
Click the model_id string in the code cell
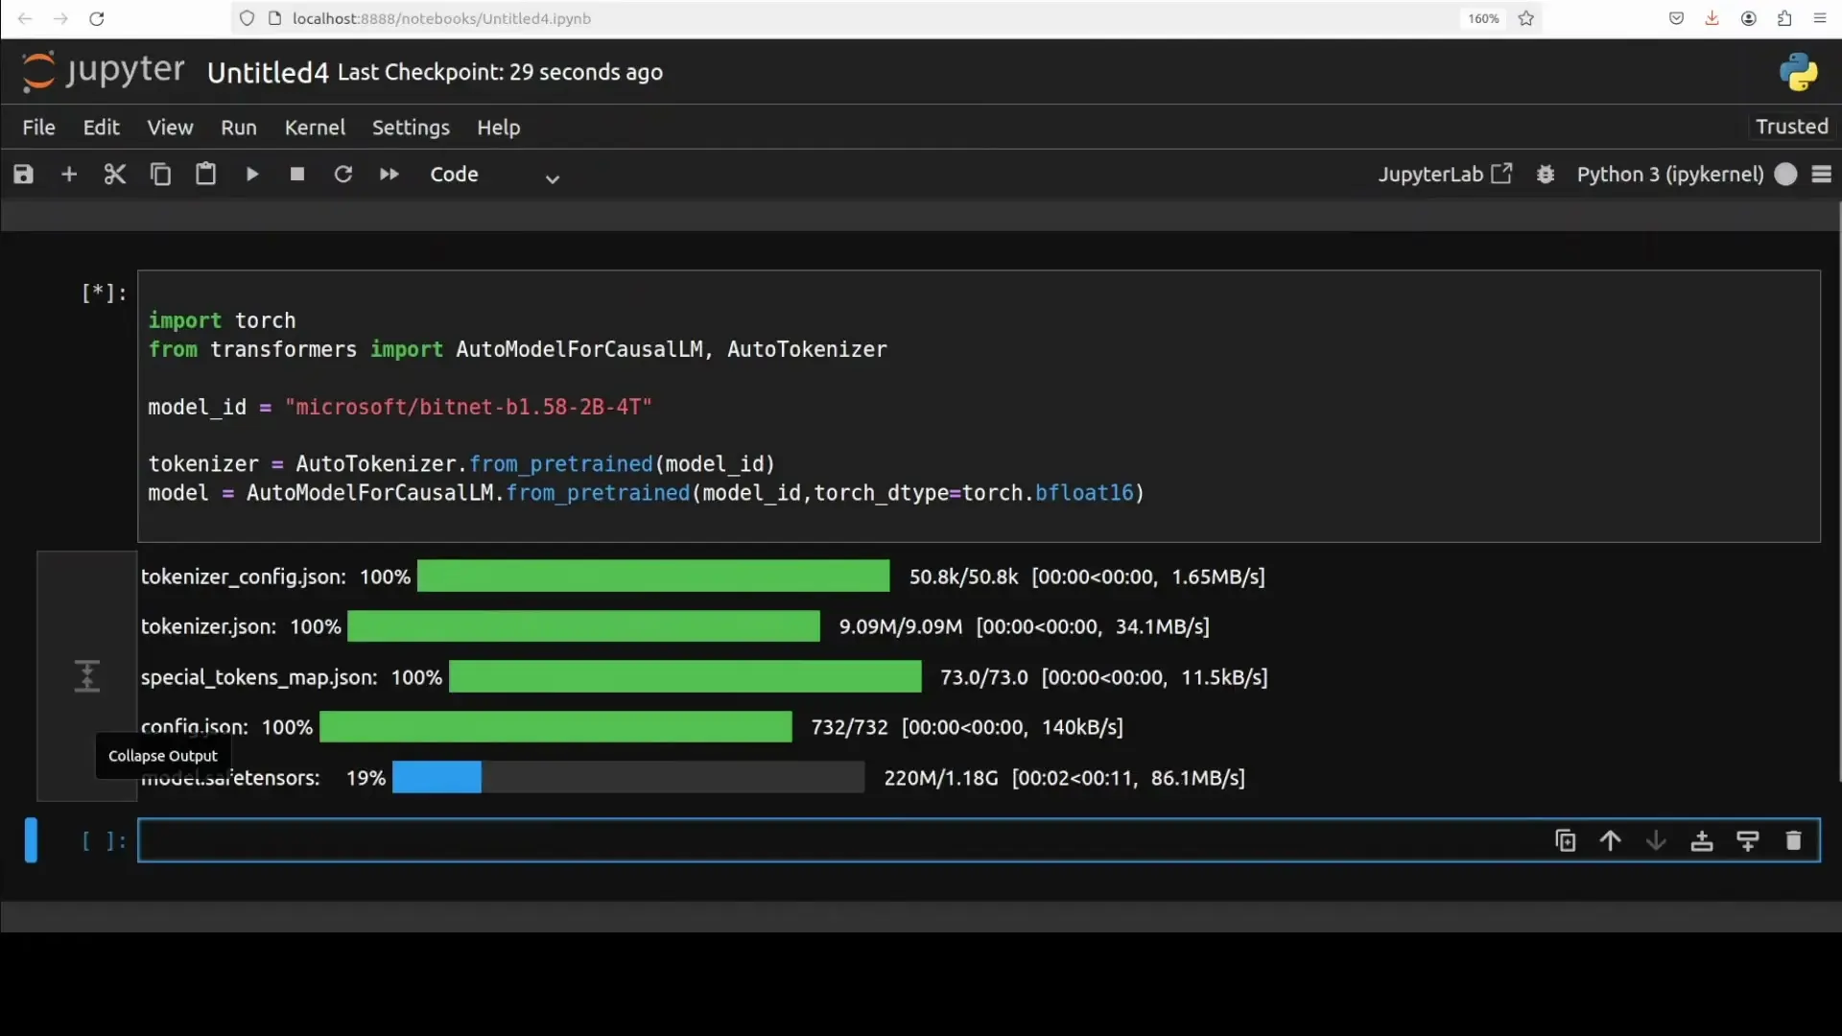click(468, 407)
